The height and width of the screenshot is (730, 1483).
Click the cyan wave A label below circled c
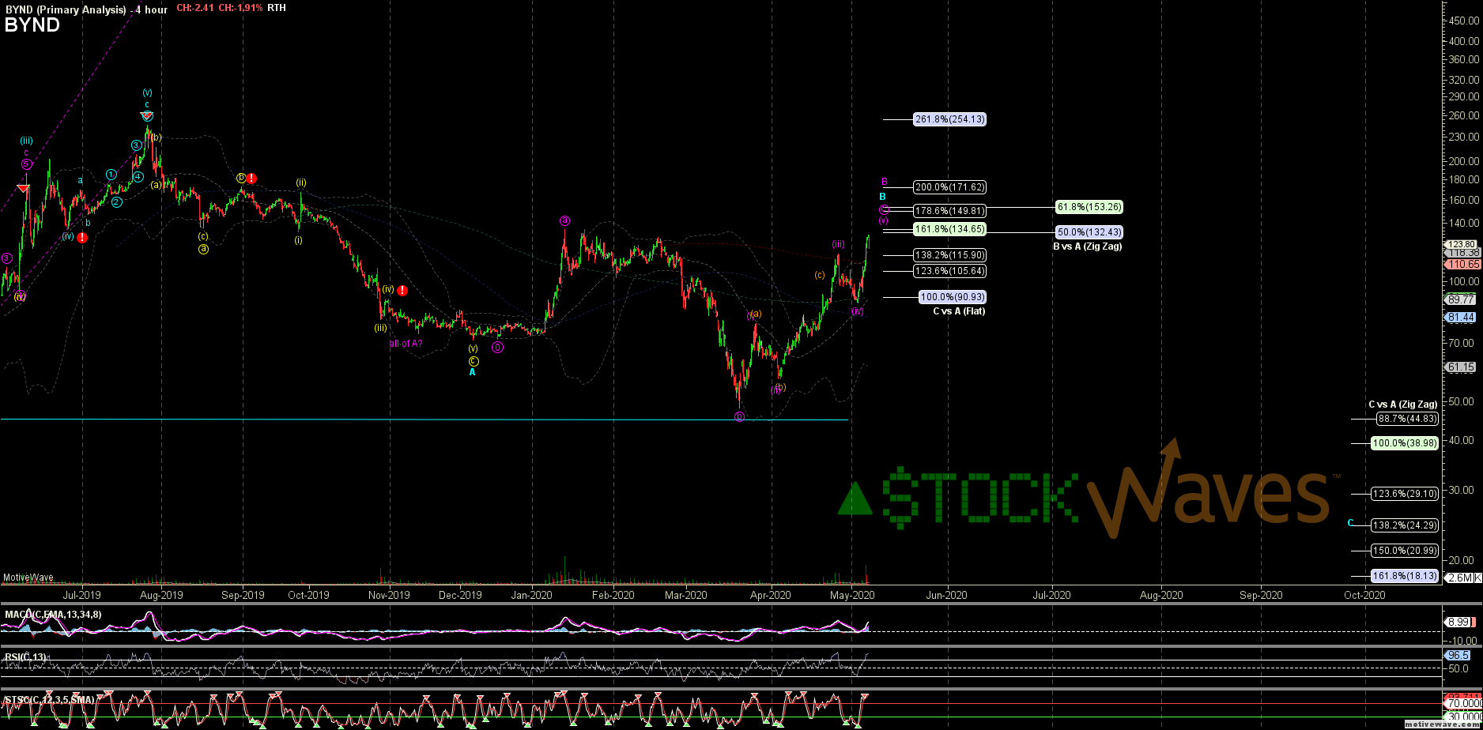click(473, 372)
